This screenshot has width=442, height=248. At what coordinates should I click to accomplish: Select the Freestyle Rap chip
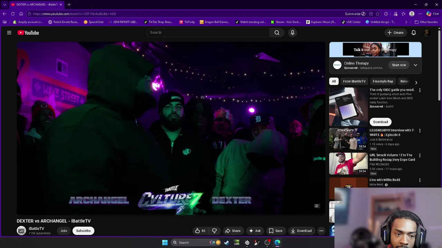tap(383, 81)
